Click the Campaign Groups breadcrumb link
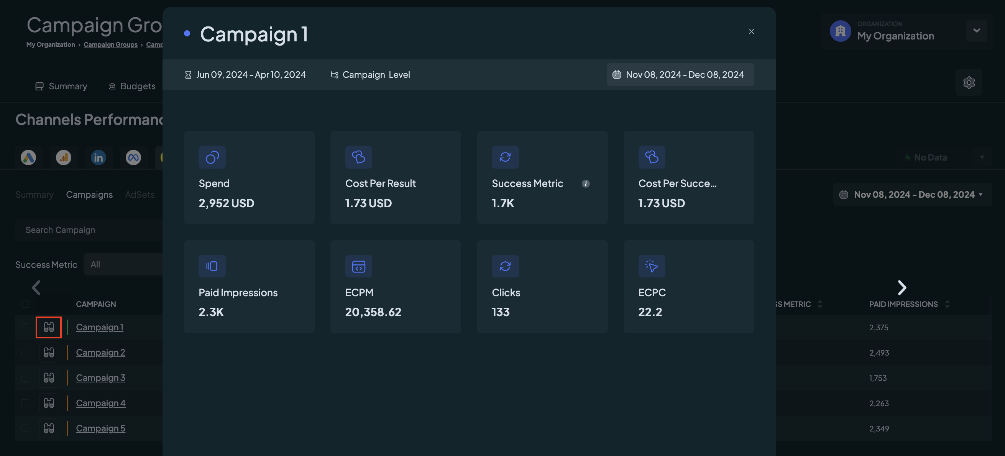Image resolution: width=1005 pixels, height=456 pixels. point(110,44)
